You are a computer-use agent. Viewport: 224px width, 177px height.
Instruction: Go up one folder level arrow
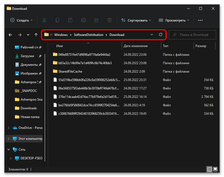coord(36,35)
